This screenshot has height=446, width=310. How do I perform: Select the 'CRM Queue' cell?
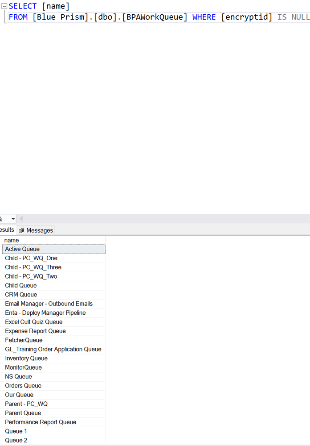(x=53, y=295)
